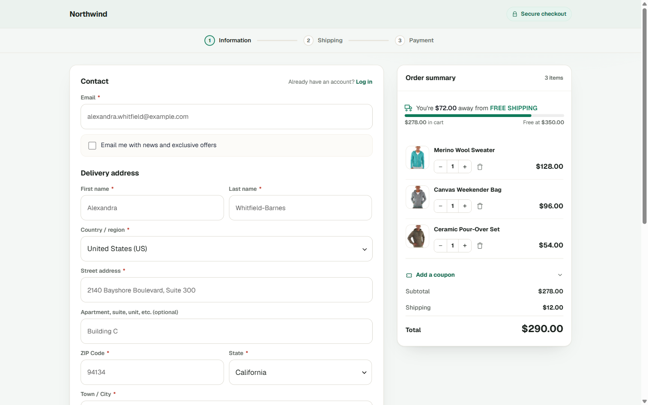
Task: Click the Delivery address heading
Action: (110, 173)
